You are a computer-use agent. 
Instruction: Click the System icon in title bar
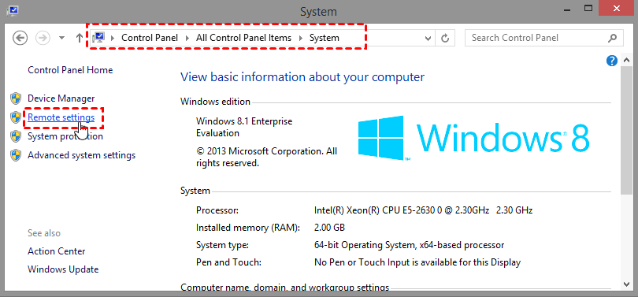tap(12, 10)
